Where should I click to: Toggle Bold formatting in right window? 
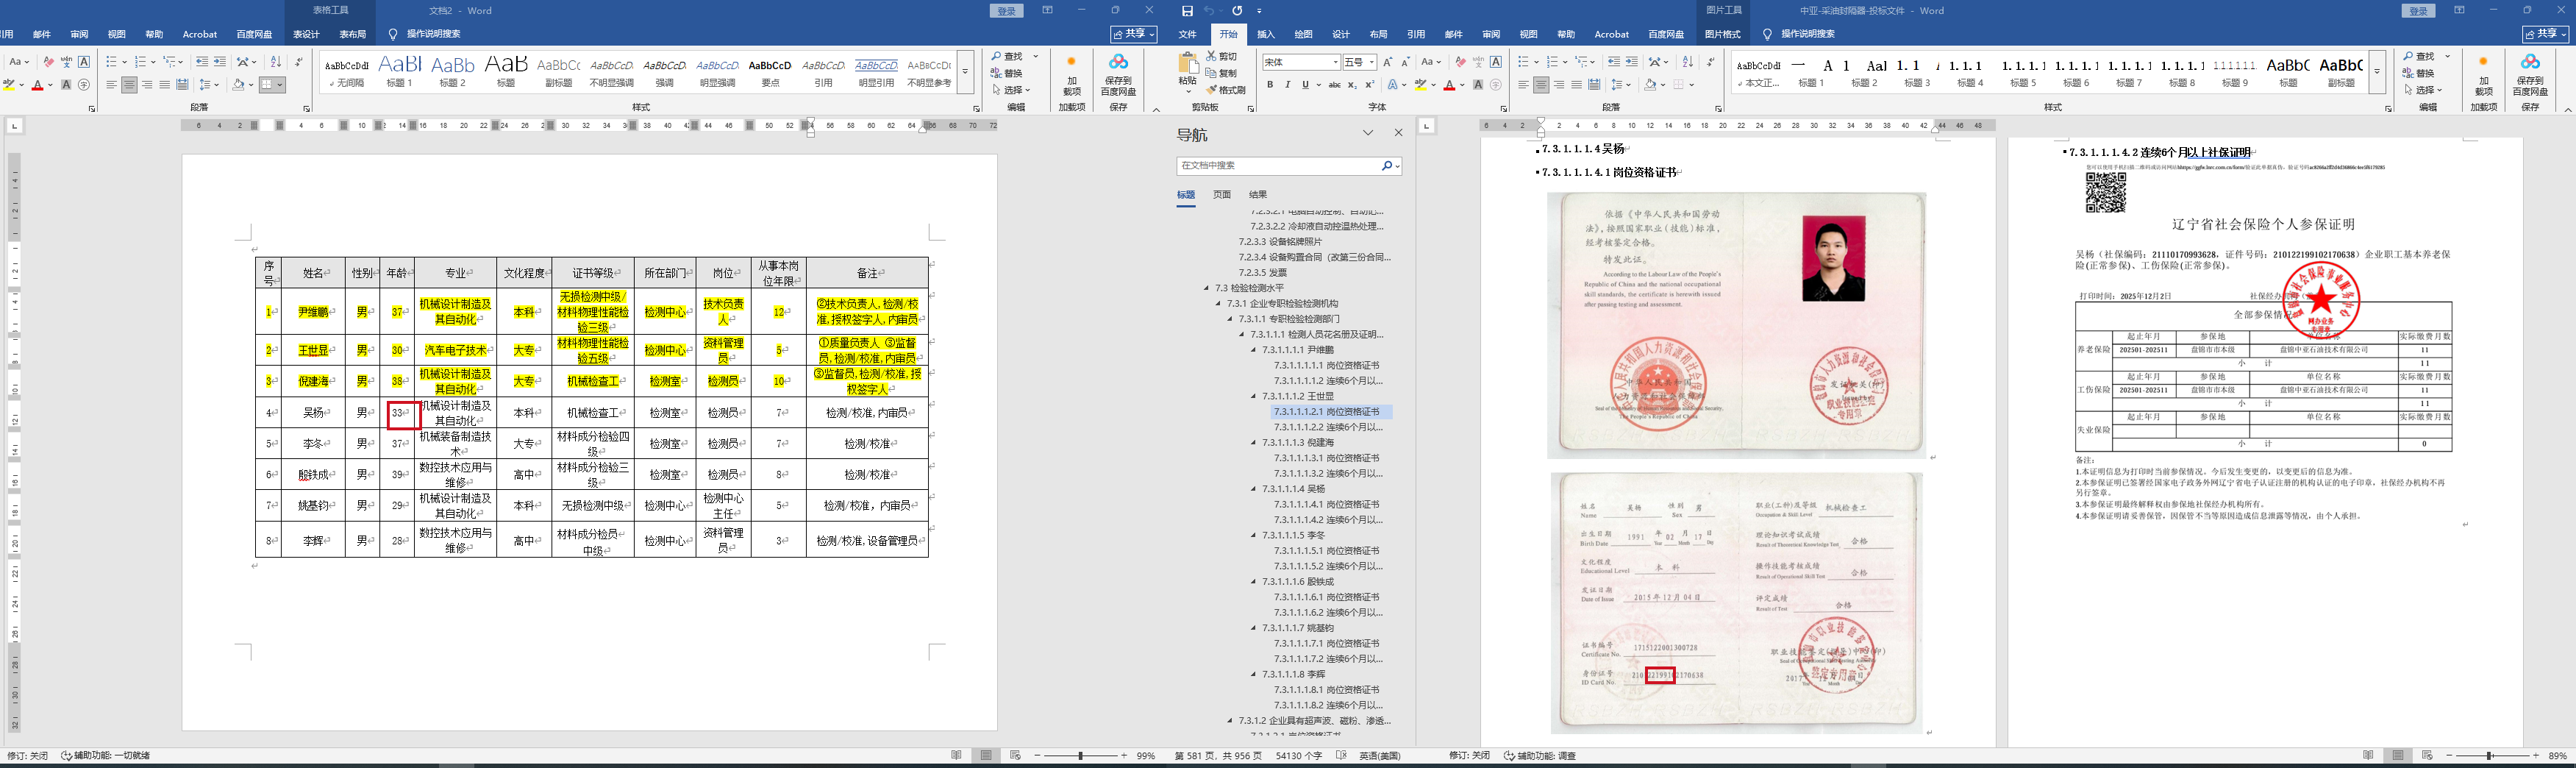click(x=1270, y=85)
